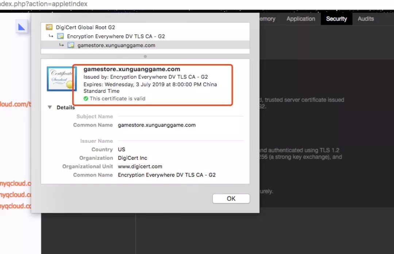Click the 'Issued by' line in the certificate summary
This screenshot has height=254, width=394.
[x=146, y=77]
